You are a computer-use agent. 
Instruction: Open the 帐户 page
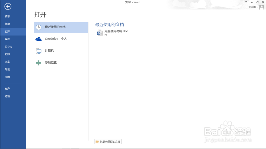13,89
